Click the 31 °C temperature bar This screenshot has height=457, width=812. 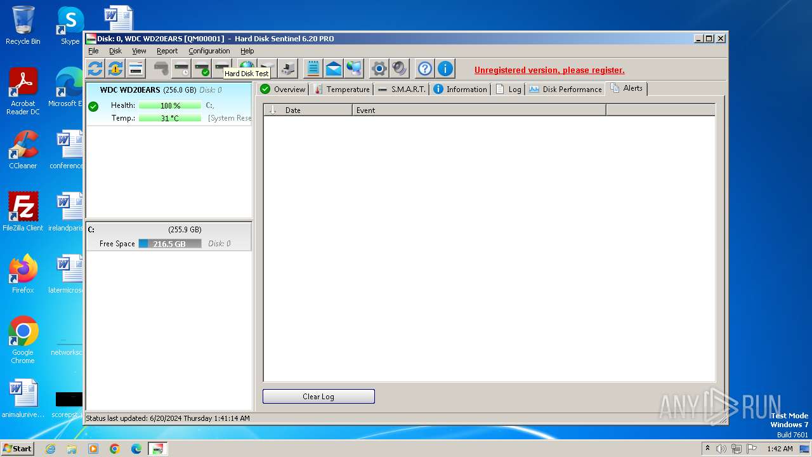point(170,118)
